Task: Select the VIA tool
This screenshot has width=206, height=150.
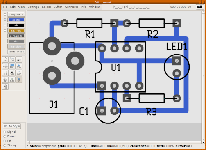Action: (x=5, y=59)
